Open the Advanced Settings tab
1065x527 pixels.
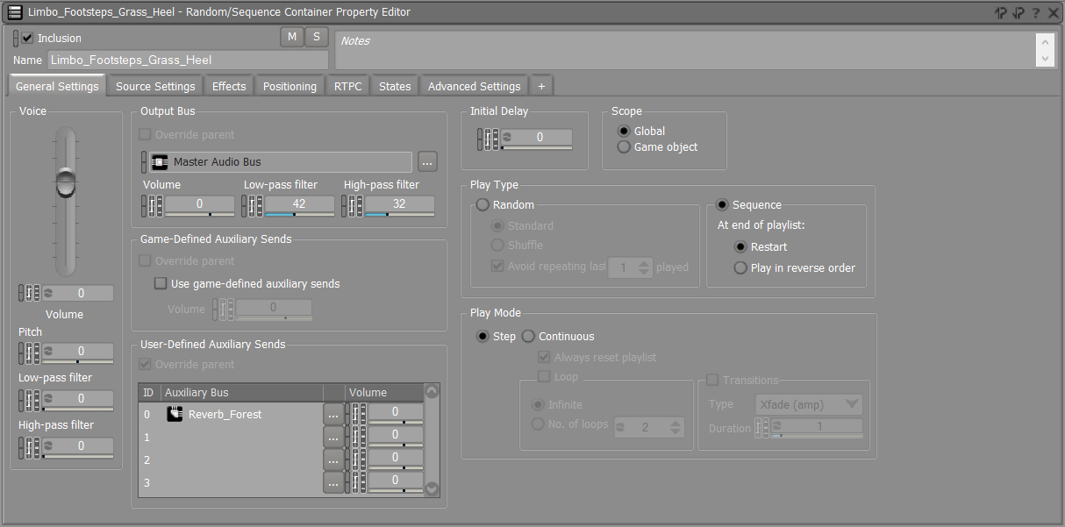(475, 86)
